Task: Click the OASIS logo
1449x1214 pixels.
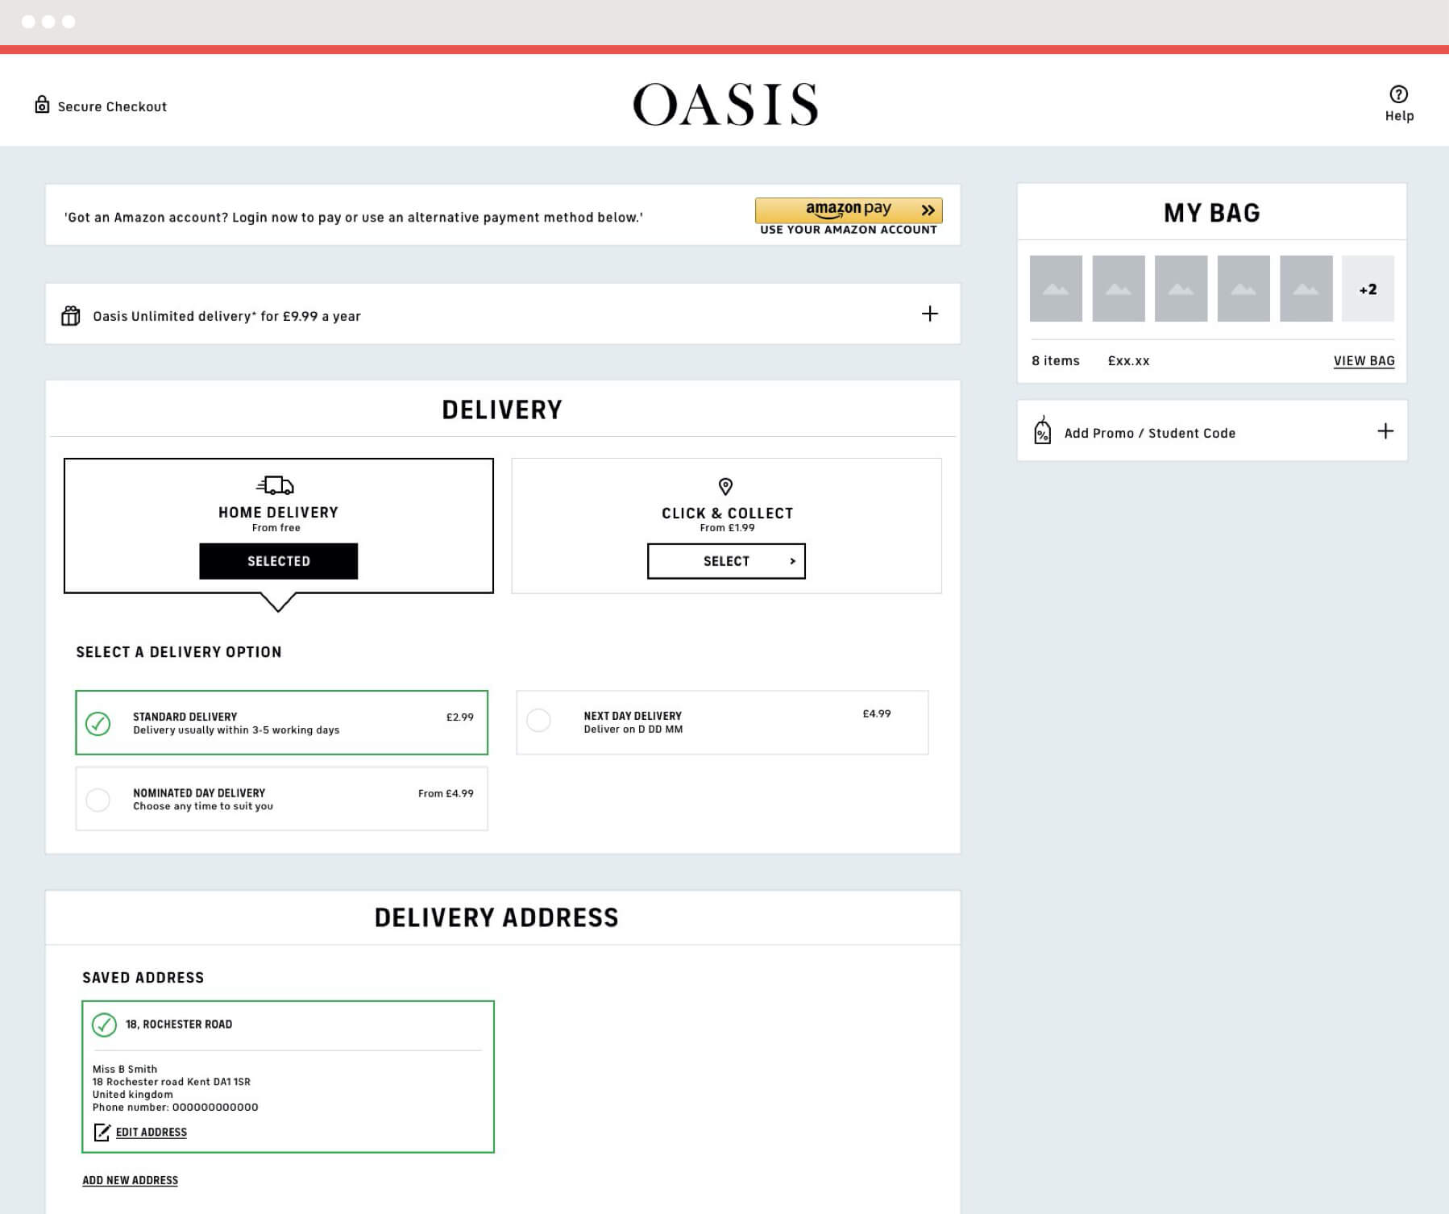Action: tap(725, 105)
